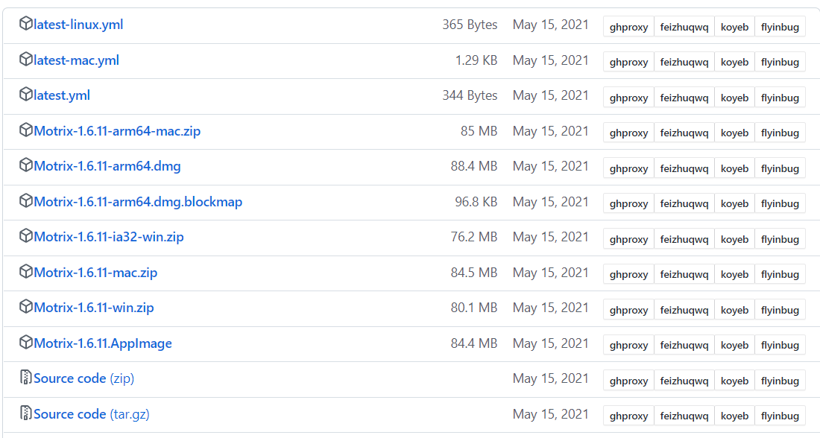The height and width of the screenshot is (438, 820).
Task: Use feizhuqwq mirror for Motrix-1.6.11-win.zip
Action: (684, 310)
